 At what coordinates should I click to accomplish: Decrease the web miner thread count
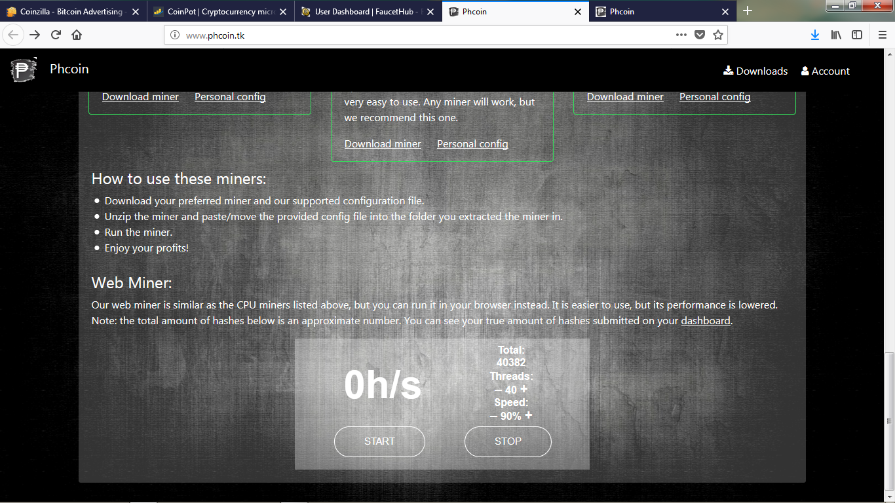(x=499, y=390)
